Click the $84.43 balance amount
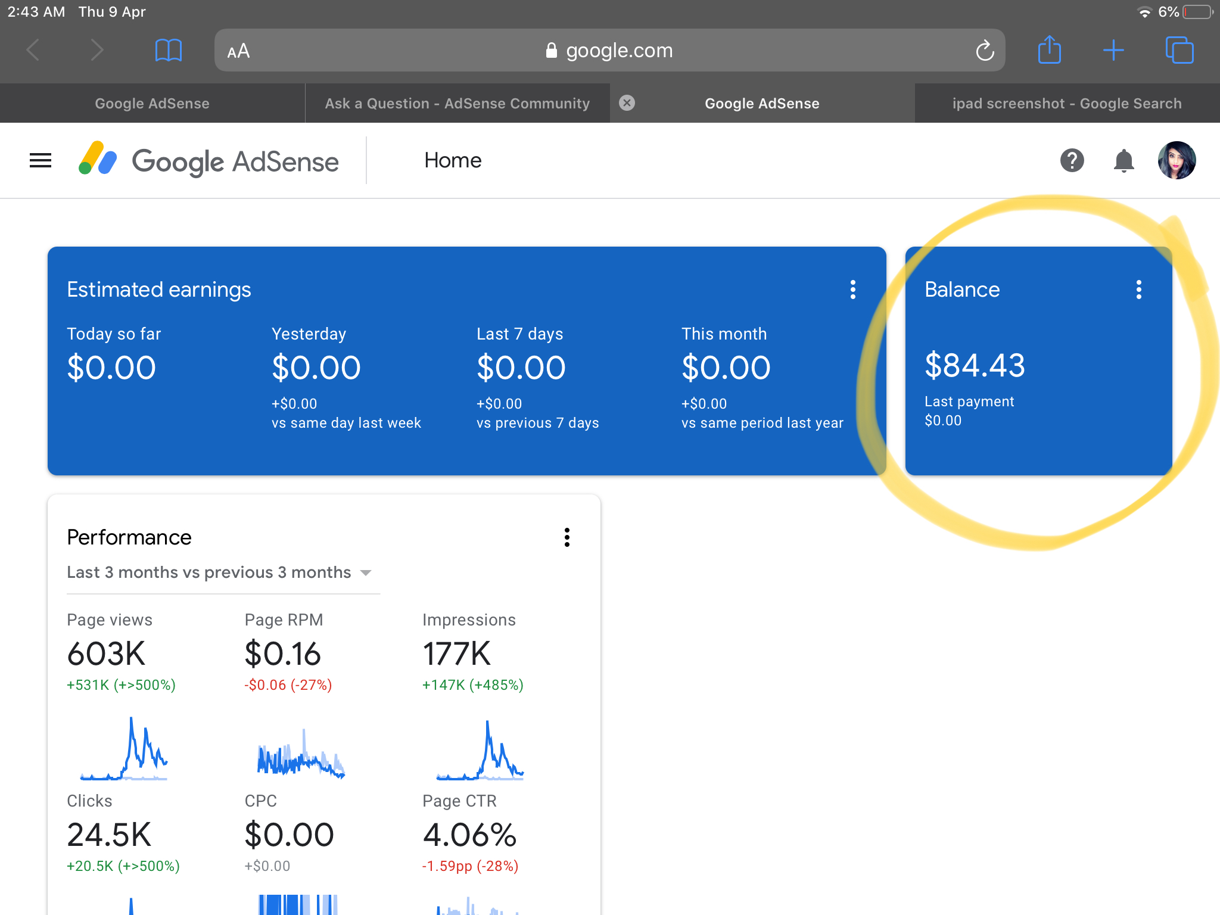The width and height of the screenshot is (1220, 915). 975,365
